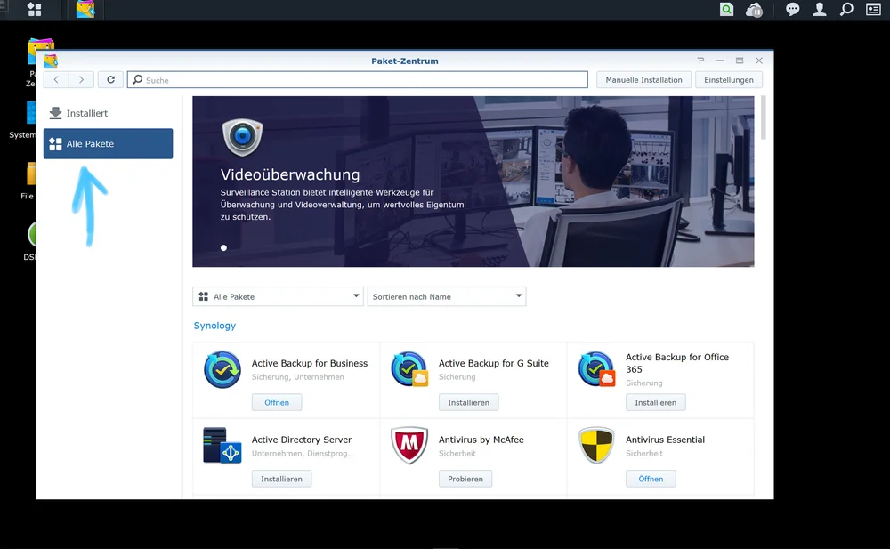Click the Active Directory Server title
The width and height of the screenshot is (890, 549).
[x=302, y=440]
